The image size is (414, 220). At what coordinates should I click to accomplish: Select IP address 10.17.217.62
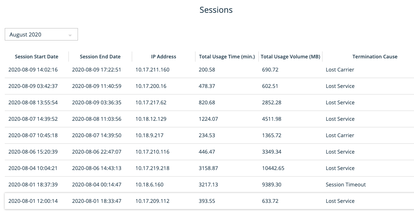coord(151,103)
